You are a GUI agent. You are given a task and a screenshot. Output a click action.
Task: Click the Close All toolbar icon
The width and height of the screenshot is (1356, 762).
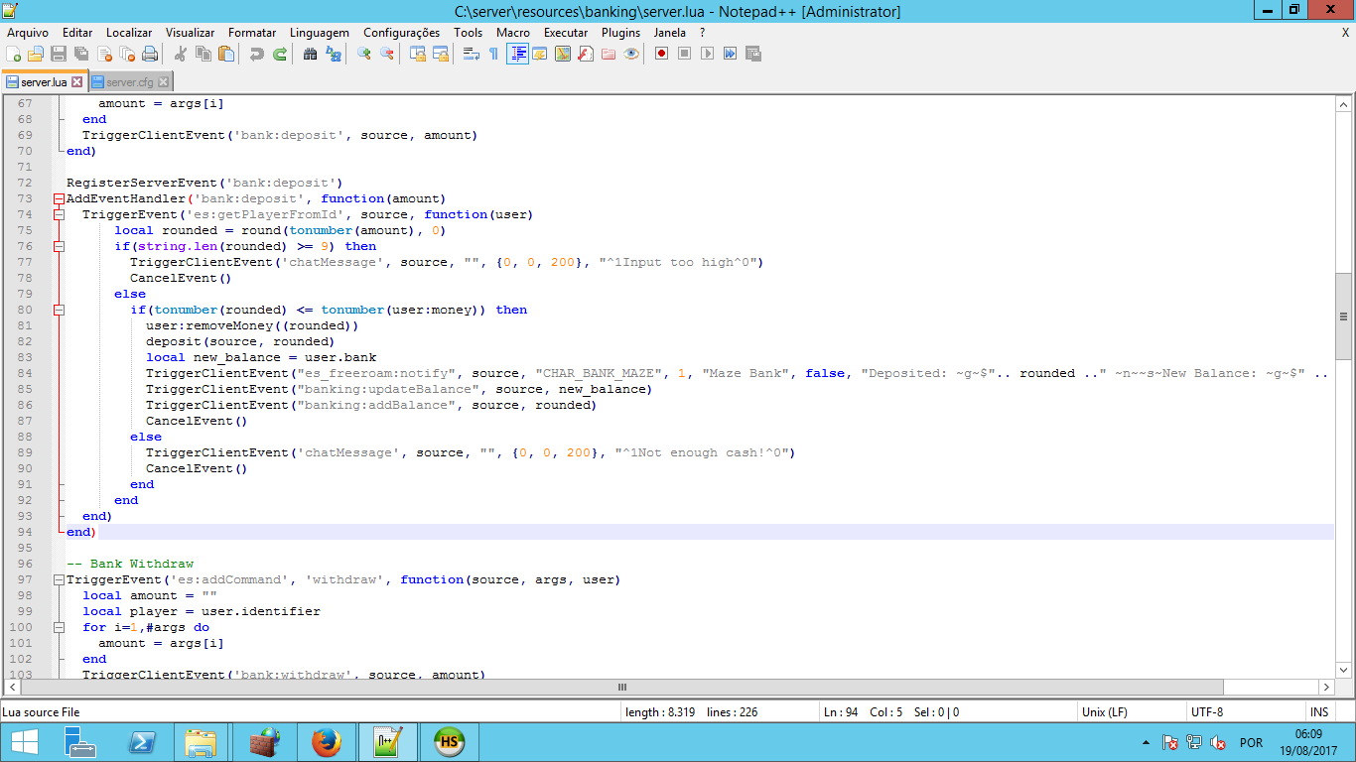[x=127, y=54]
